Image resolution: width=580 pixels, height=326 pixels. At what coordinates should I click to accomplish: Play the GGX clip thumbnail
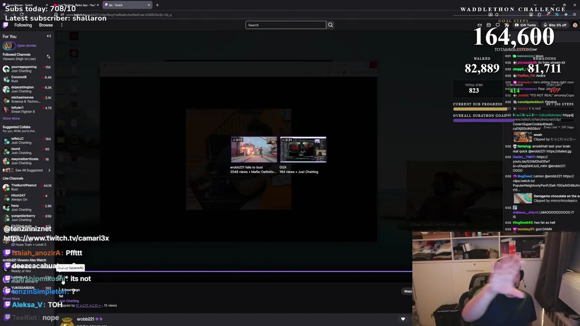[303, 149]
